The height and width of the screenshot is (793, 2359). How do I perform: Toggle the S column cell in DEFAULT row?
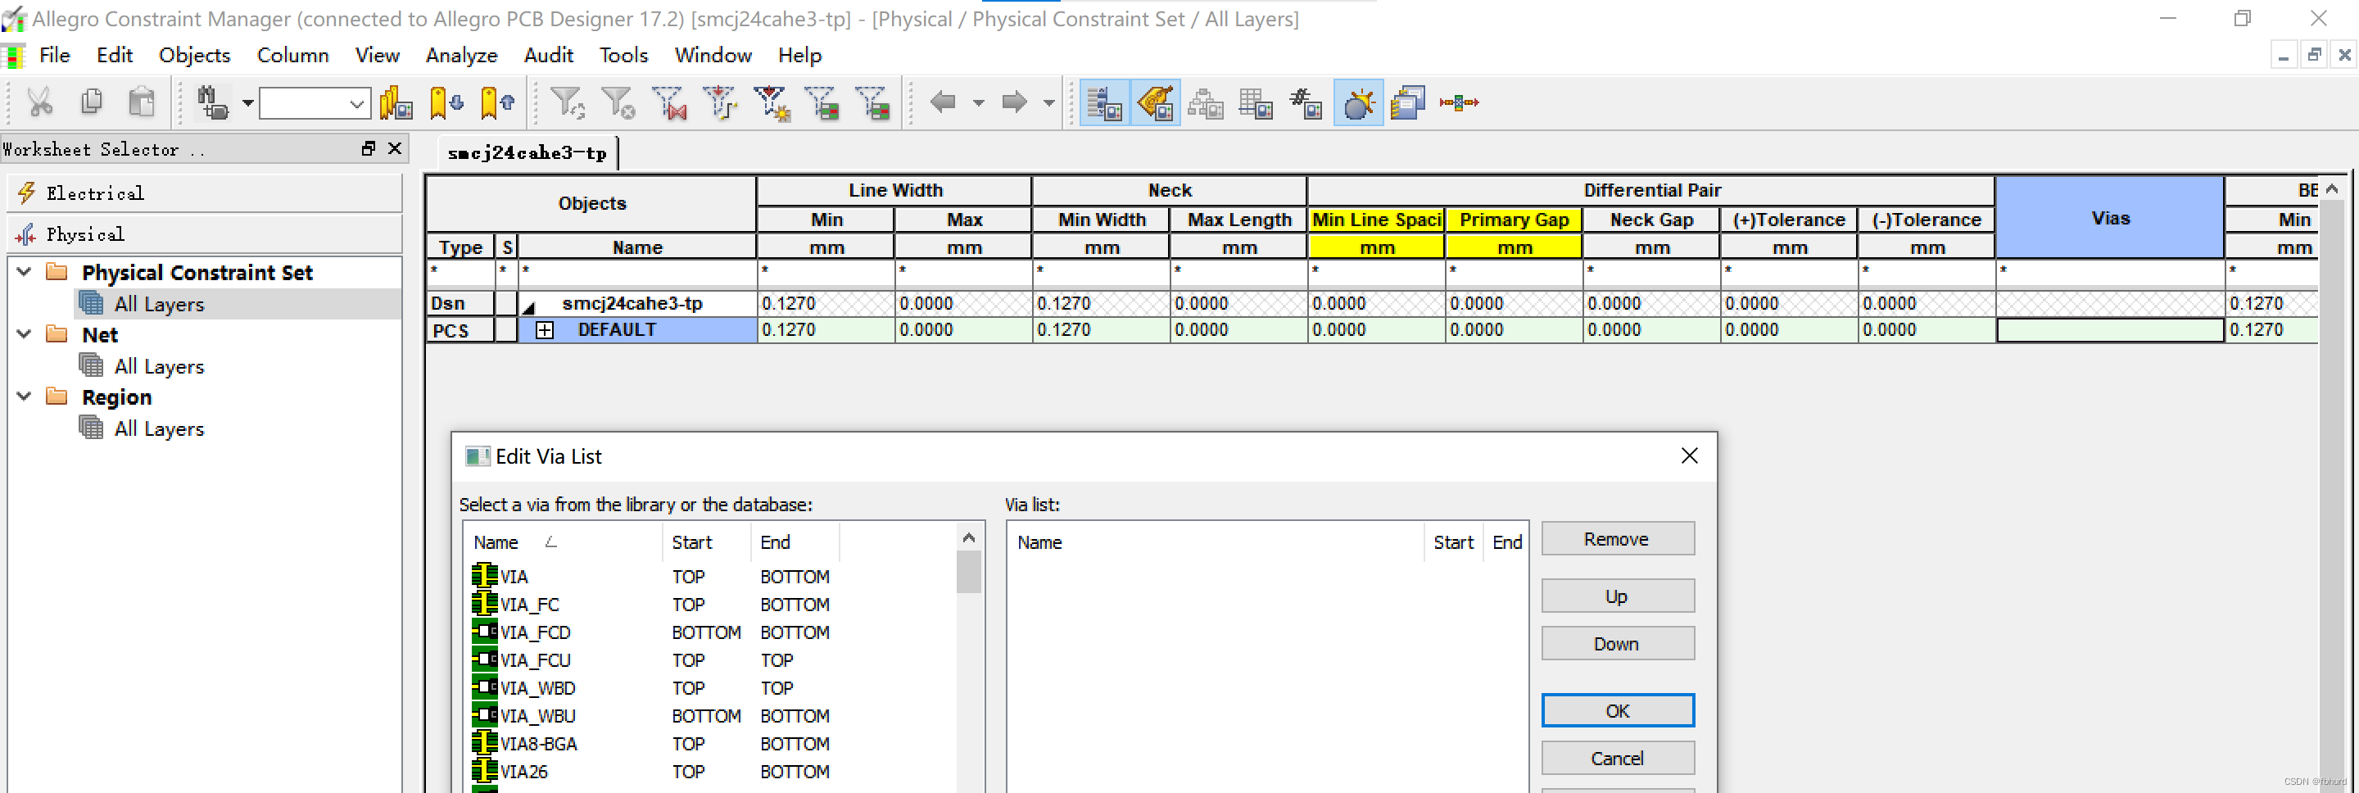tap(506, 331)
